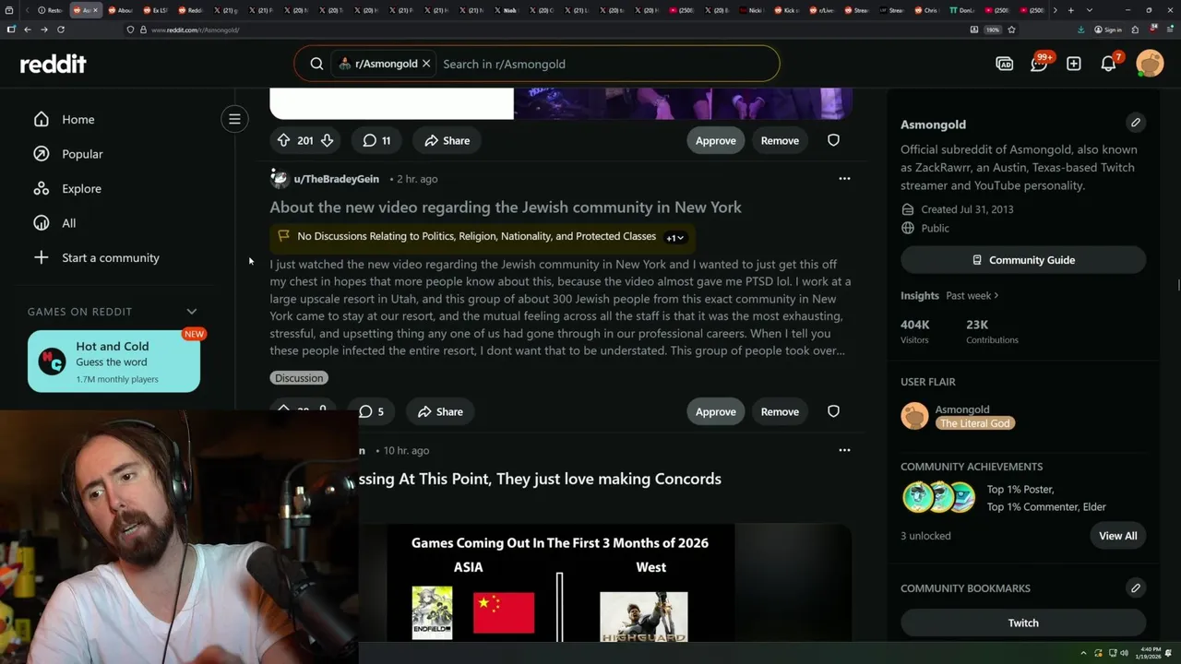1181x664 pixels.
Task: Open mod shield on first post
Action: click(833, 140)
